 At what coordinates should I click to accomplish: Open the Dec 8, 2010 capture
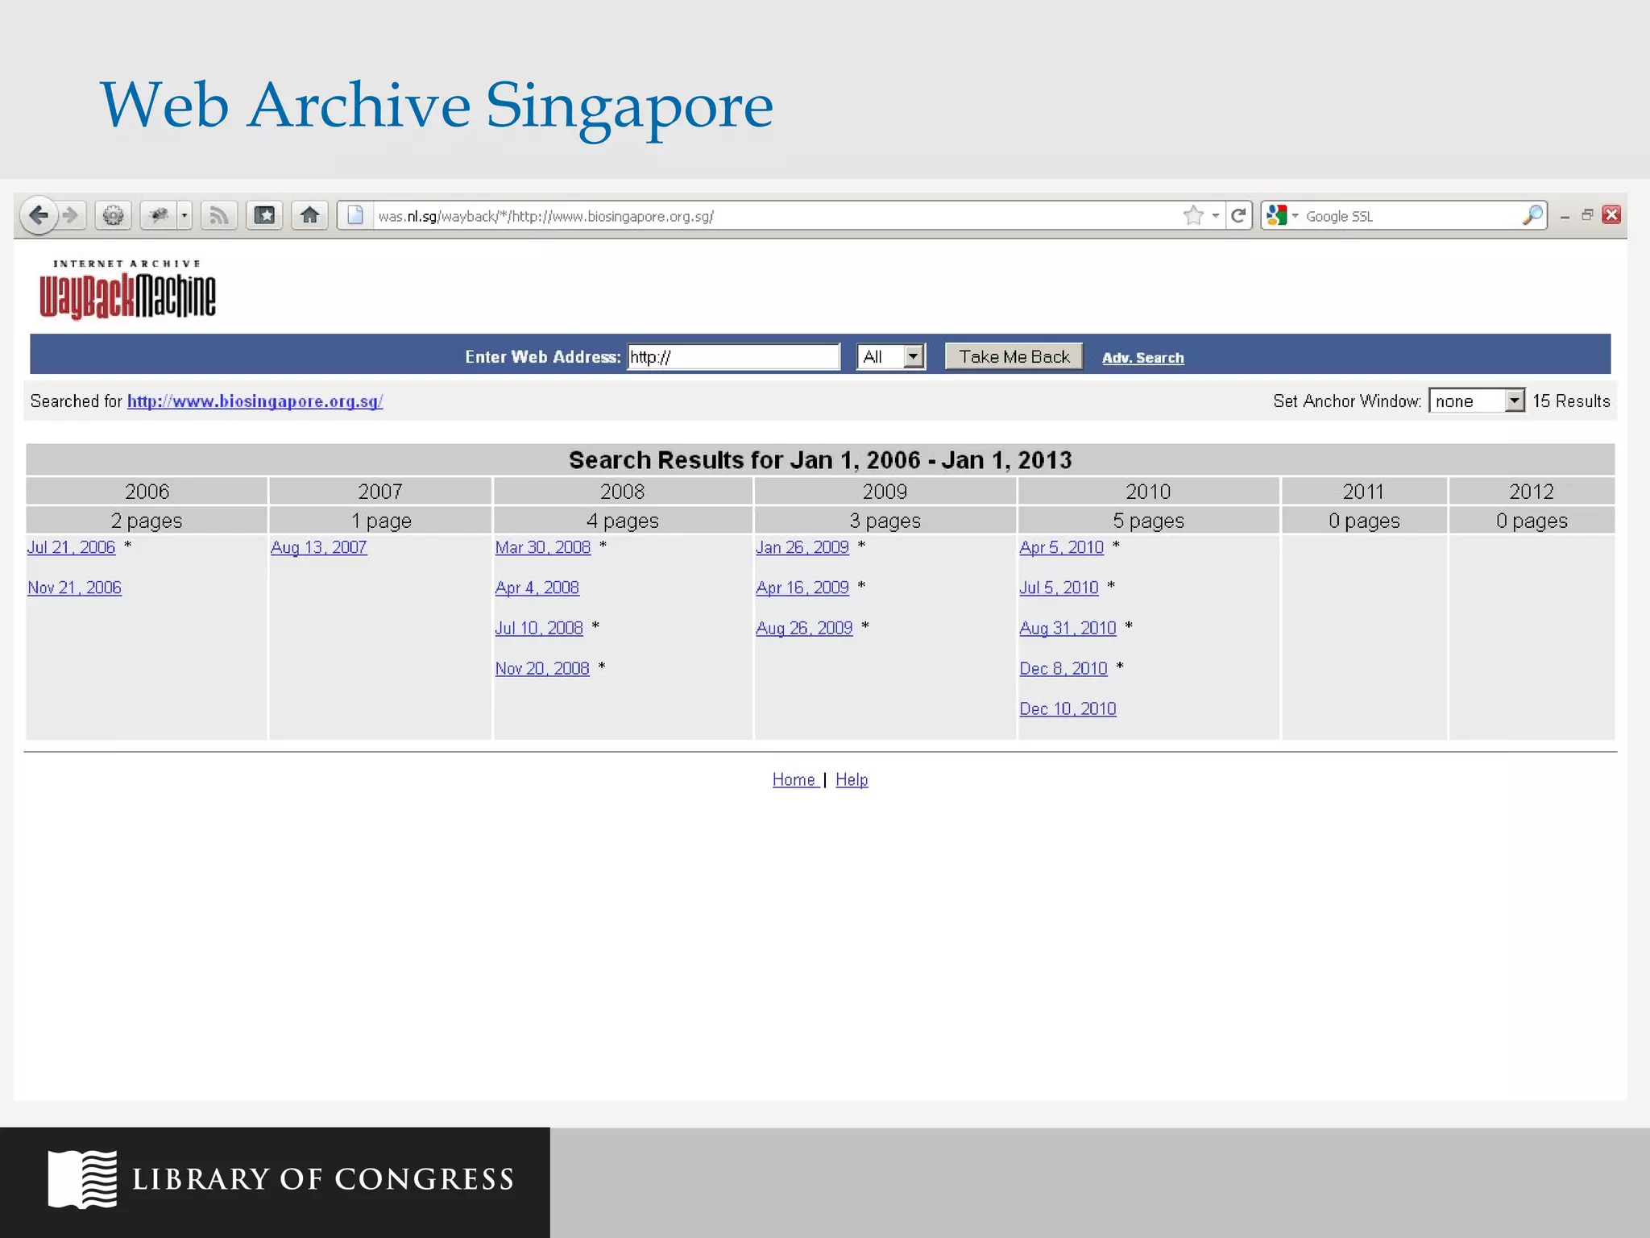(1063, 668)
